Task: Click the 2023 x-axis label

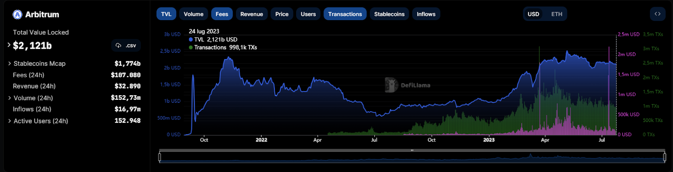Action: (x=489, y=140)
